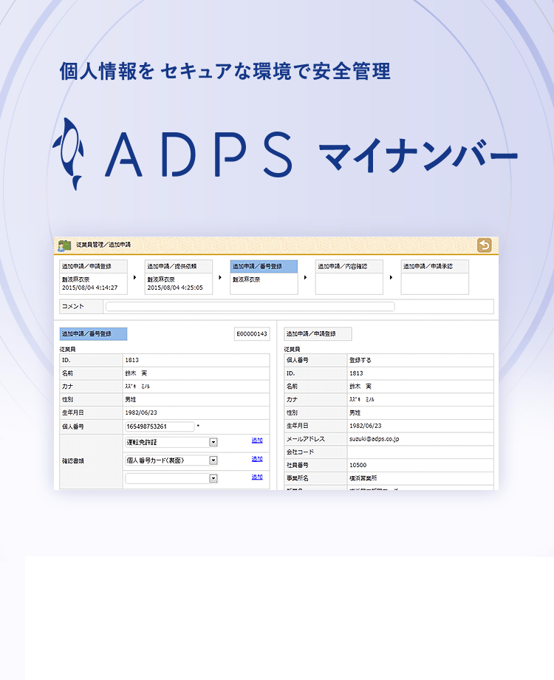554x680 pixels.
Task: Click the 事業所名 label
Action: [x=298, y=478]
